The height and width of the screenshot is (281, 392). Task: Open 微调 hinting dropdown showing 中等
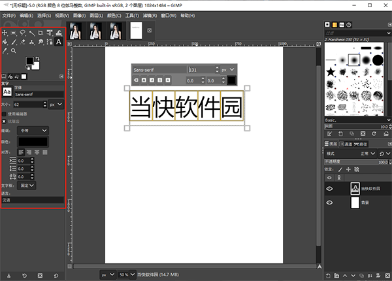[x=33, y=131]
